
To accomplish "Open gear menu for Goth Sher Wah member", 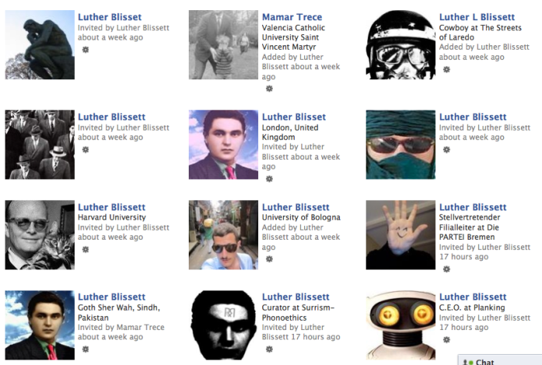I will pos(85,349).
